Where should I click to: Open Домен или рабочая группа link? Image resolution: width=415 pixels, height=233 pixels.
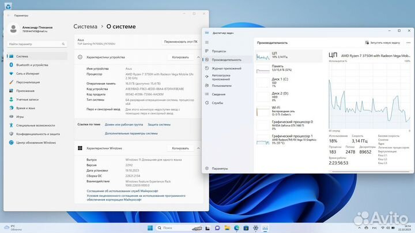124,124
